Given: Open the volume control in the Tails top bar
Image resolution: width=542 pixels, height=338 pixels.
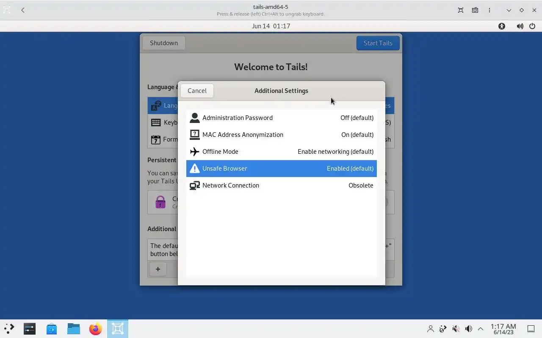Looking at the screenshot, I should 520,26.
